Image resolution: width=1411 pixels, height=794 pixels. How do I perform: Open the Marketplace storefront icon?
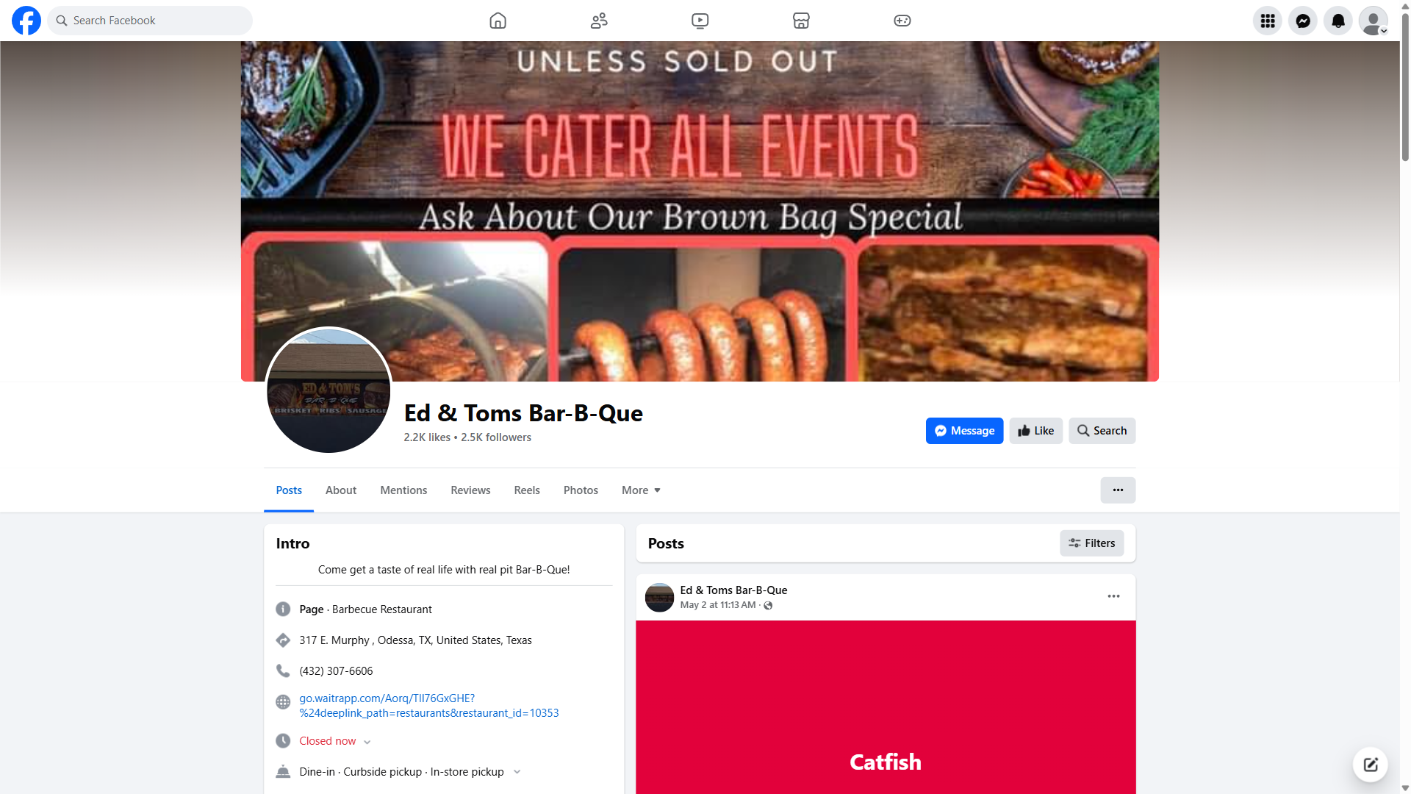tap(801, 21)
